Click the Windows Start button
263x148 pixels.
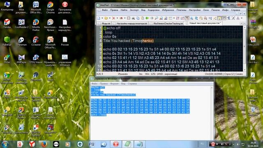tap(5, 144)
